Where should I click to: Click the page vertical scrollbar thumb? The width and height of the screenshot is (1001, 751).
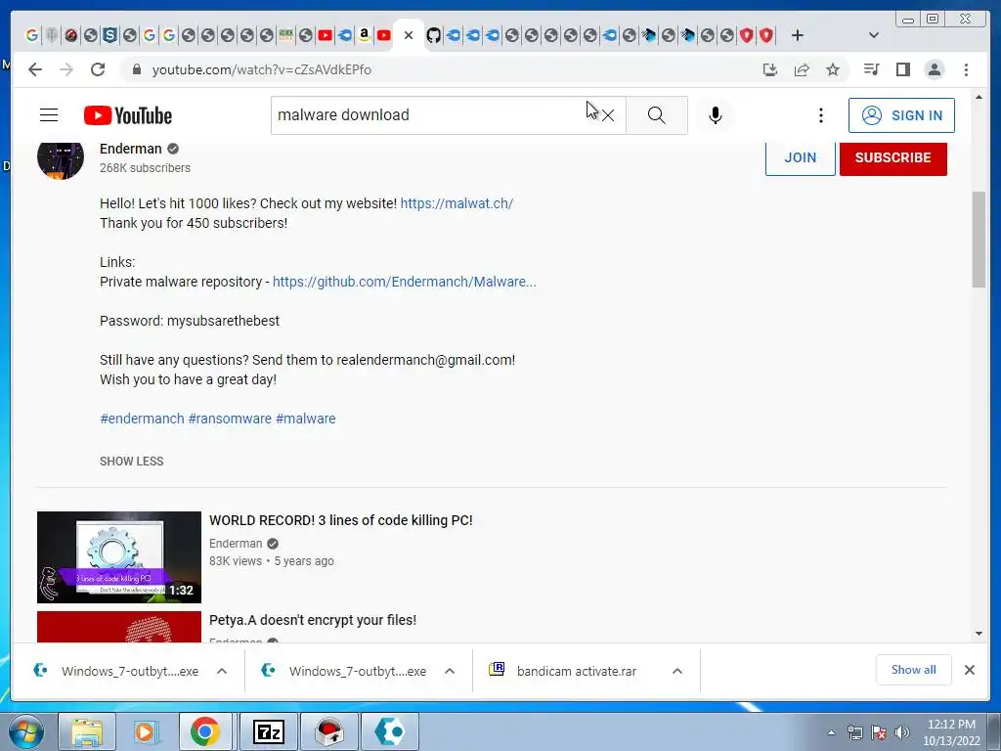tap(979, 240)
